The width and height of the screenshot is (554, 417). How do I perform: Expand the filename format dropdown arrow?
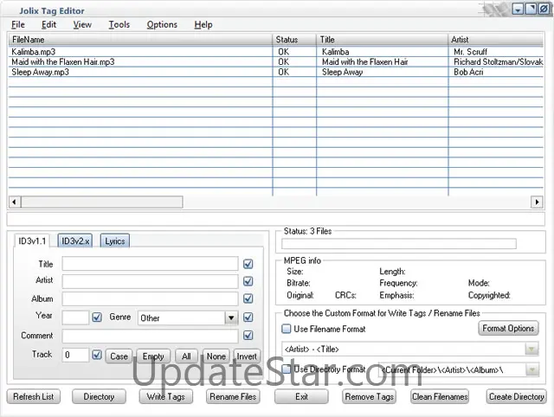tap(531, 349)
